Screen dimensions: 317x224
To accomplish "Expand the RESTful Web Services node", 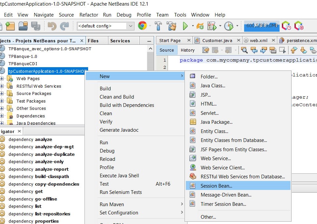I will click(x=2, y=86).
